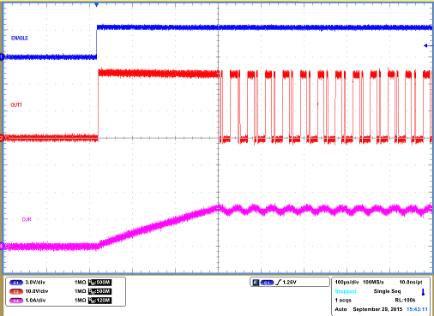The width and height of the screenshot is (434, 316).
Task: Click the Single Seq mode text
Action: (387, 291)
